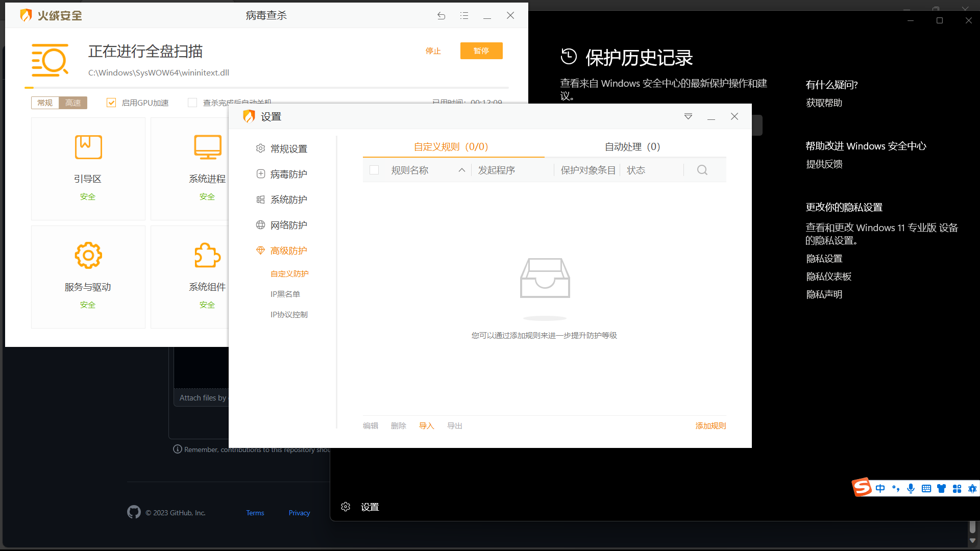Image resolution: width=980 pixels, height=551 pixels.
Task: Open the settings window filter dropdown arrow
Action: coord(688,116)
